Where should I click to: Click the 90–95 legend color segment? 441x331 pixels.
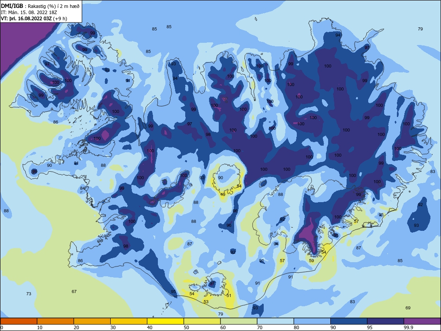pos(349,321)
